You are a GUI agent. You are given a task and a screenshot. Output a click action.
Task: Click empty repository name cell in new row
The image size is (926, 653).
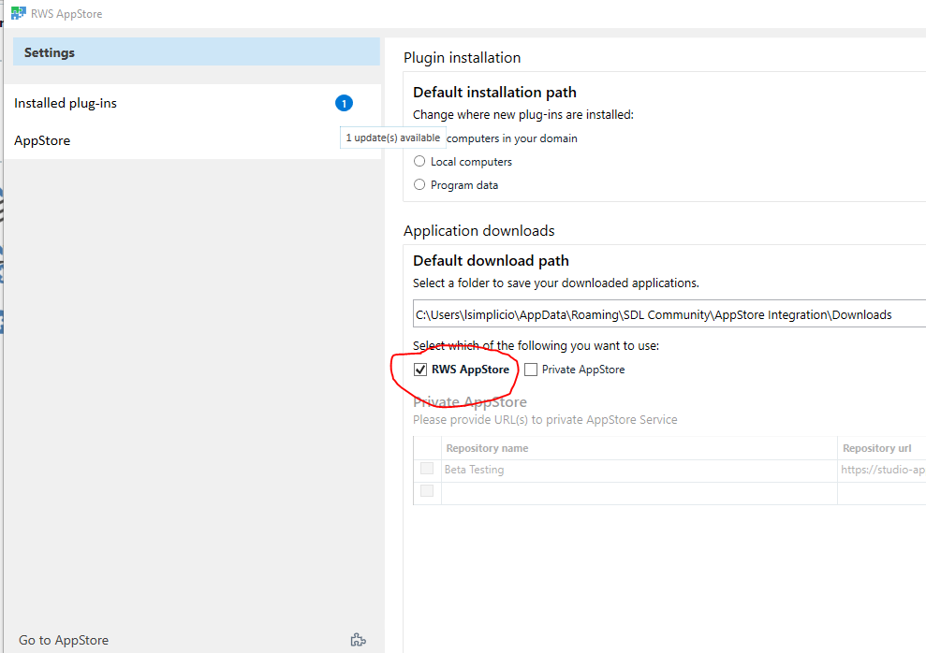(x=637, y=492)
